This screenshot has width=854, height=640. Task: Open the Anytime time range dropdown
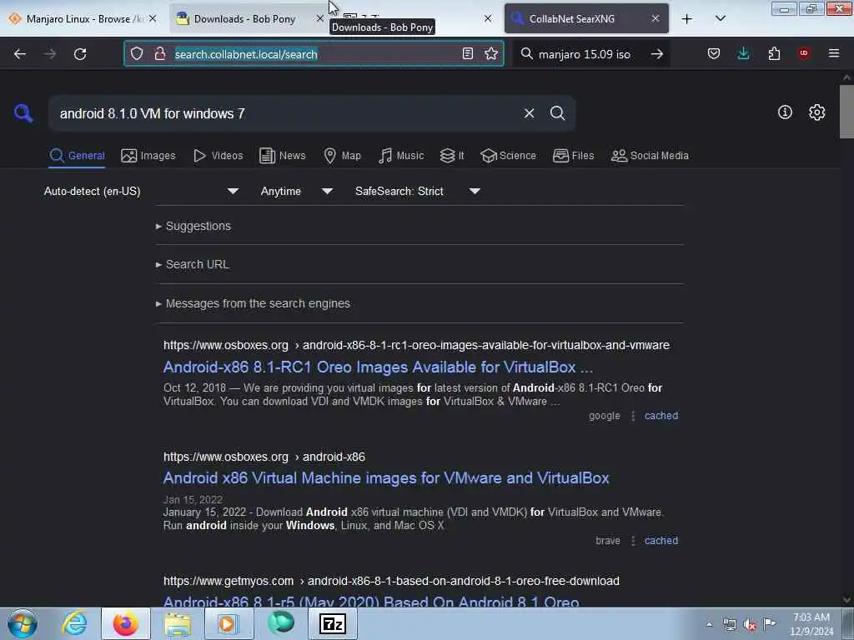[297, 191]
